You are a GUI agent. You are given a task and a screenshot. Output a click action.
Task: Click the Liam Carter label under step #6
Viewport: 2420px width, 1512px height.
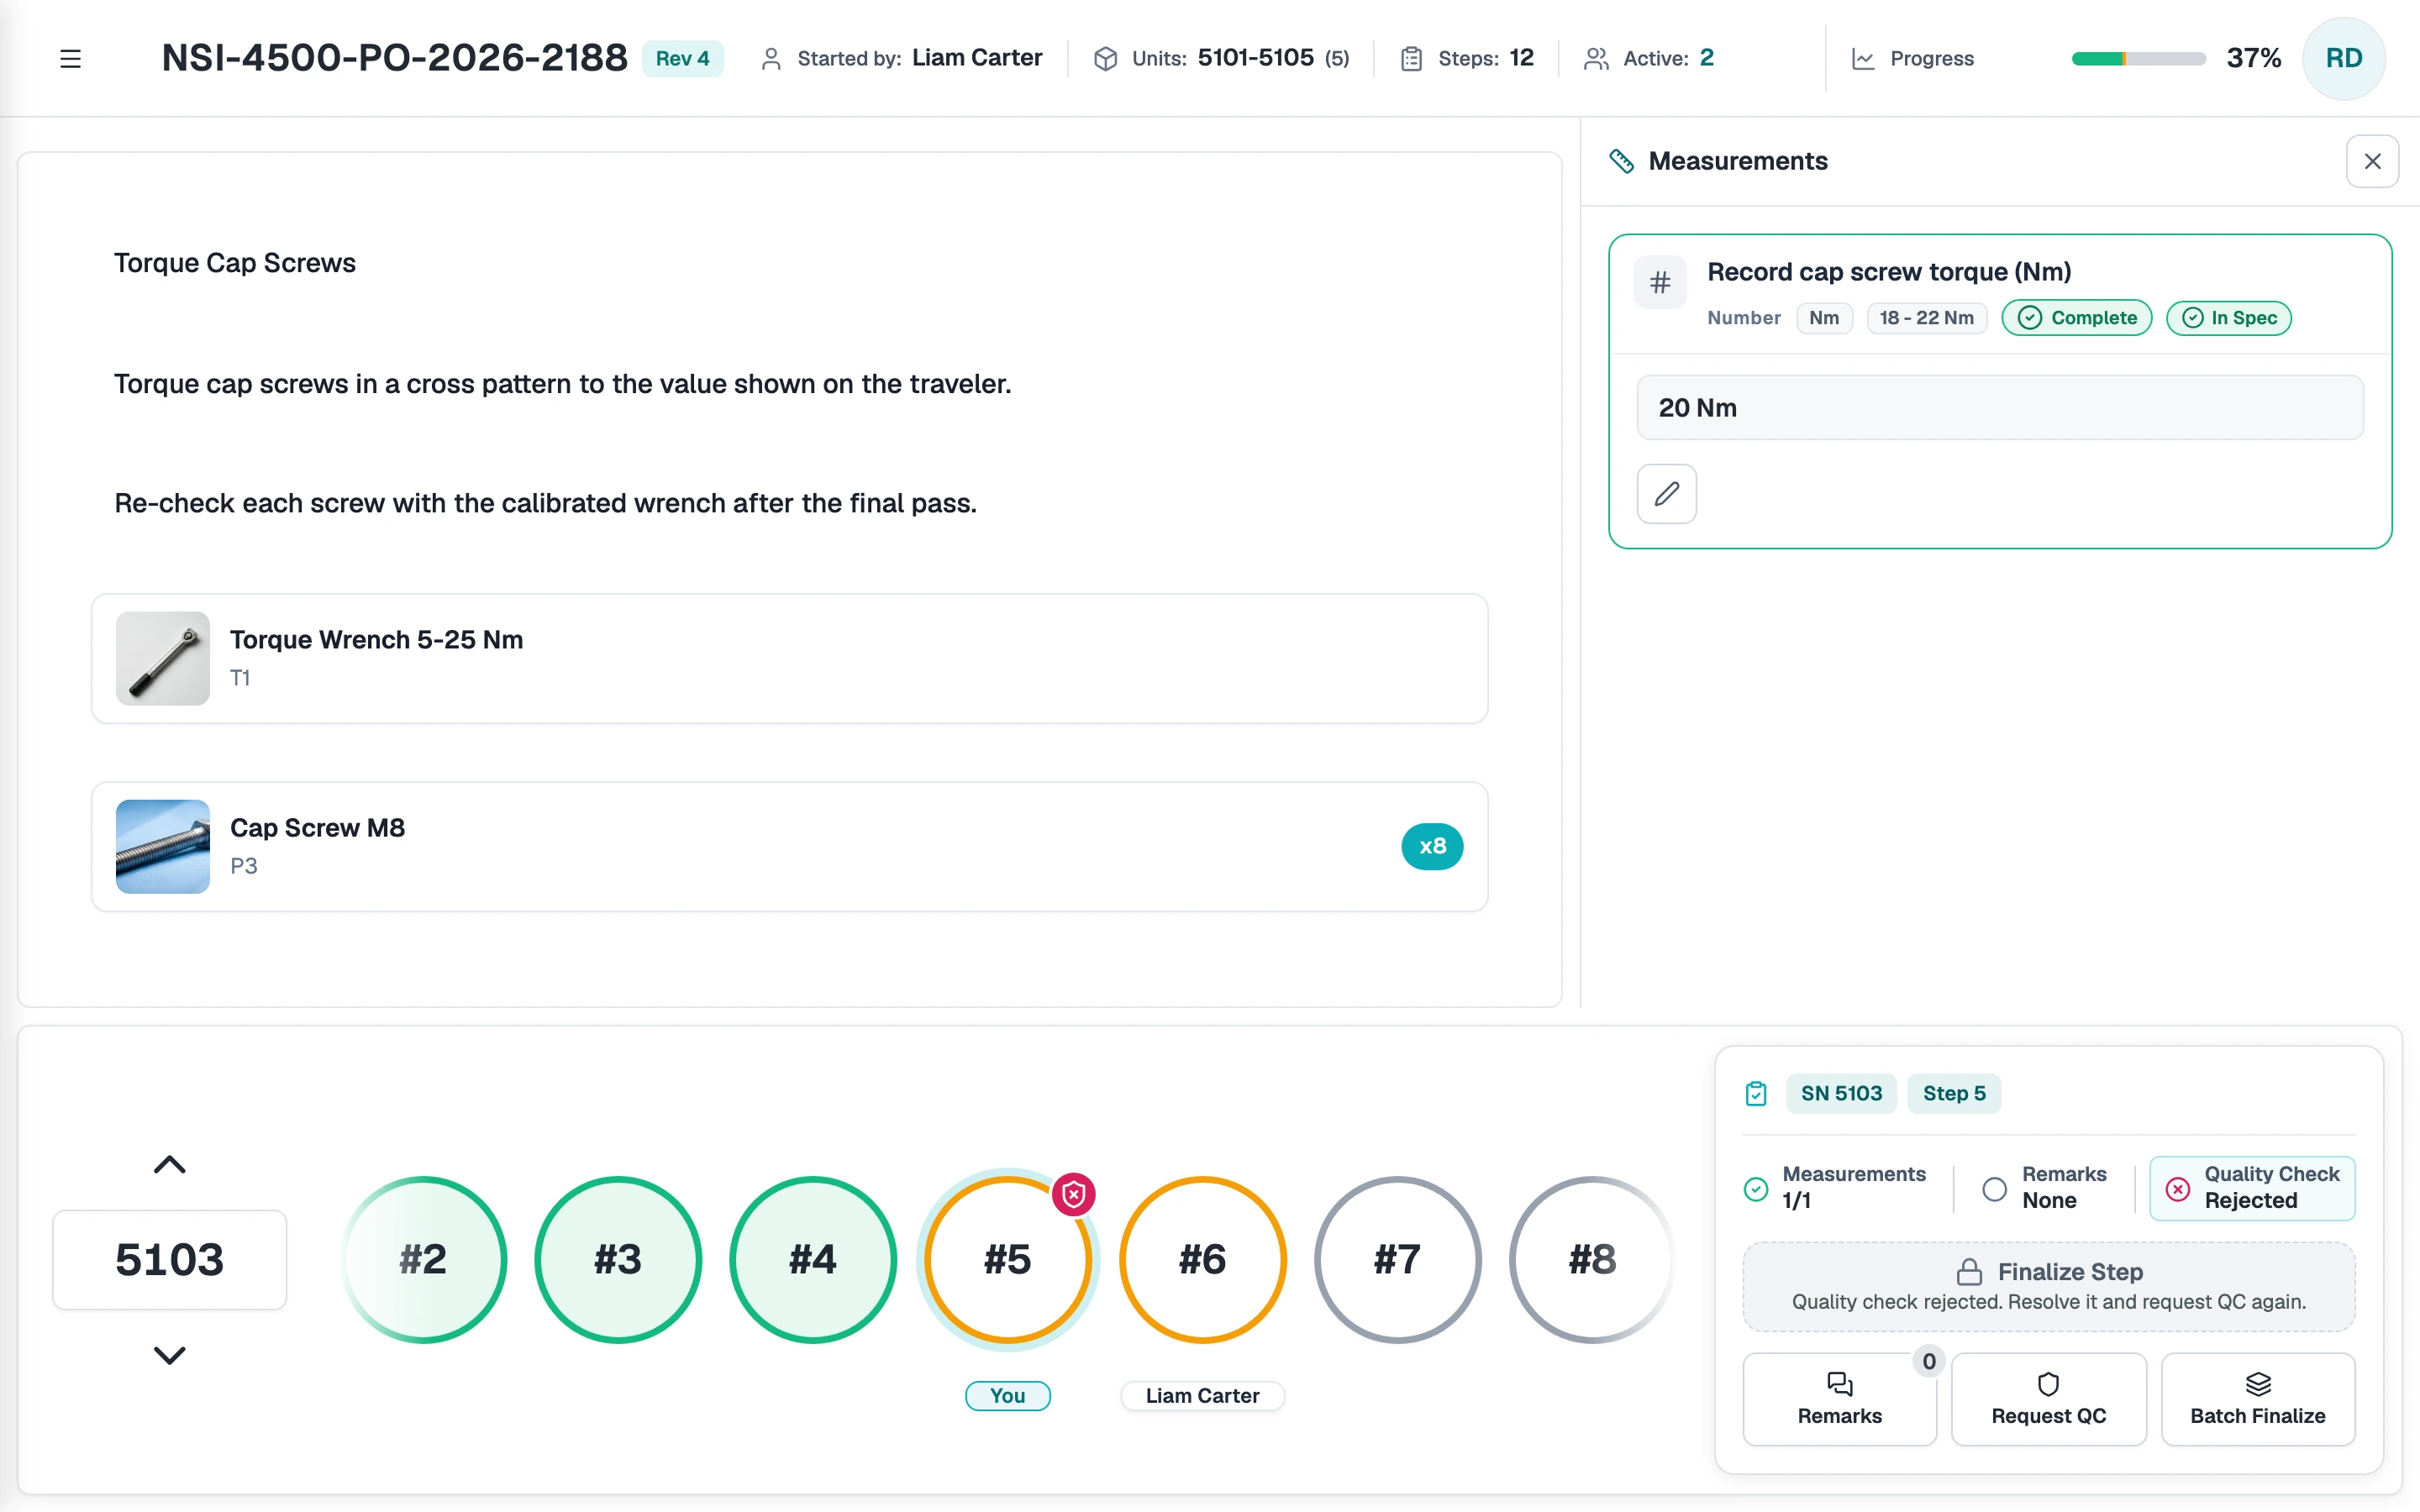(x=1203, y=1396)
